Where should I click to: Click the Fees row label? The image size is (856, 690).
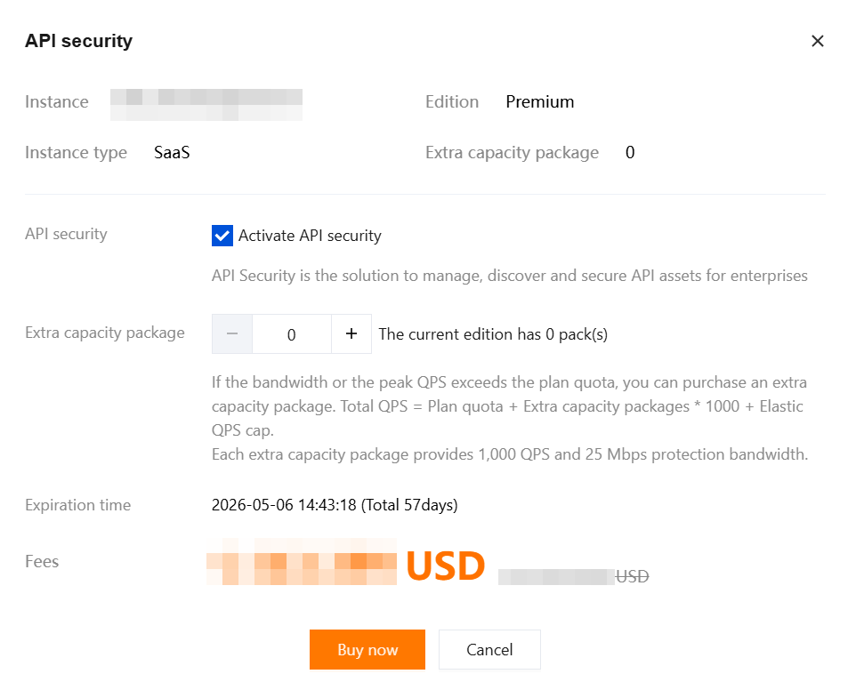point(42,561)
